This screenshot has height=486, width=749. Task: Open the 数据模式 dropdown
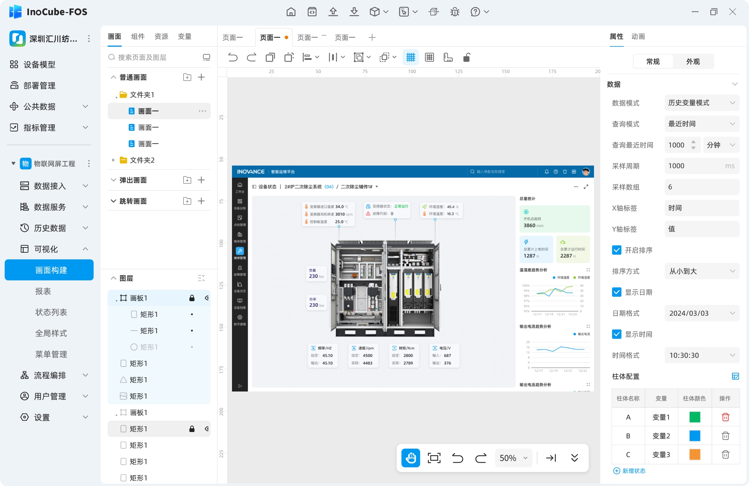point(702,103)
